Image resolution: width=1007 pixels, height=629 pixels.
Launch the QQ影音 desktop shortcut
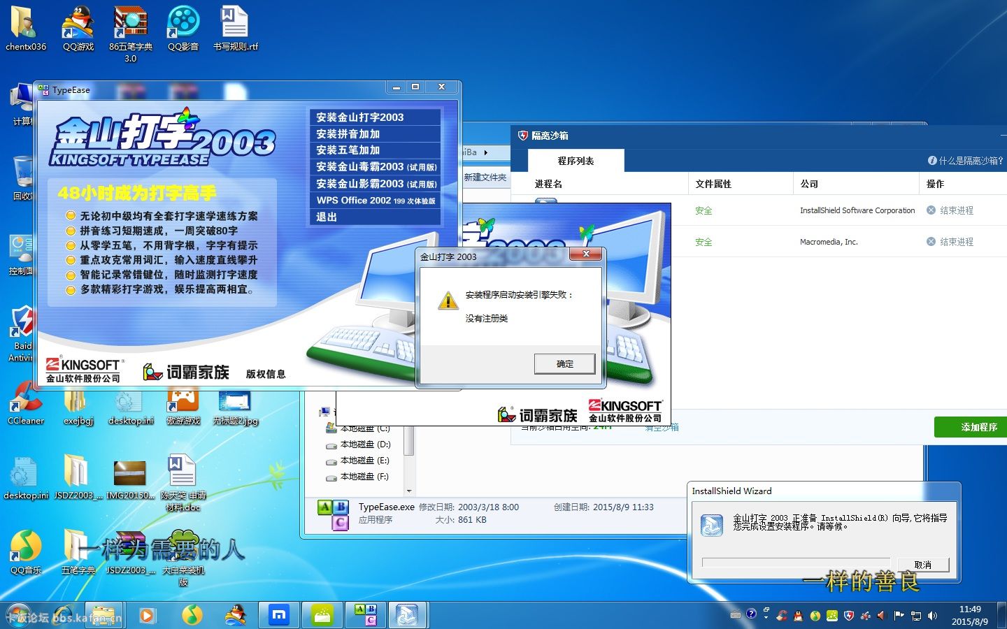(183, 28)
